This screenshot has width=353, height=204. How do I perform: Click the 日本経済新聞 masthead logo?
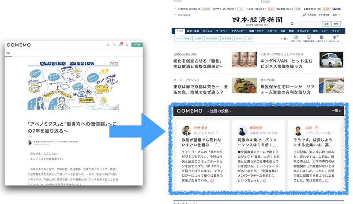pos(257,20)
